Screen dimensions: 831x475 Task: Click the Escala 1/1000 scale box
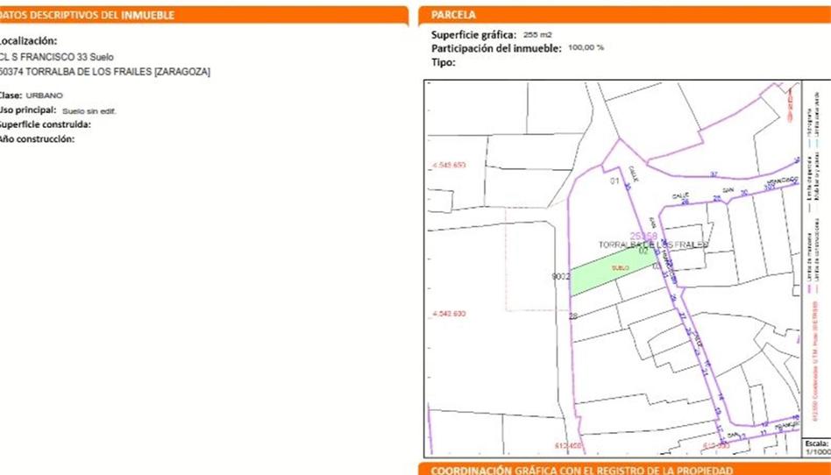pyautogui.click(x=815, y=446)
